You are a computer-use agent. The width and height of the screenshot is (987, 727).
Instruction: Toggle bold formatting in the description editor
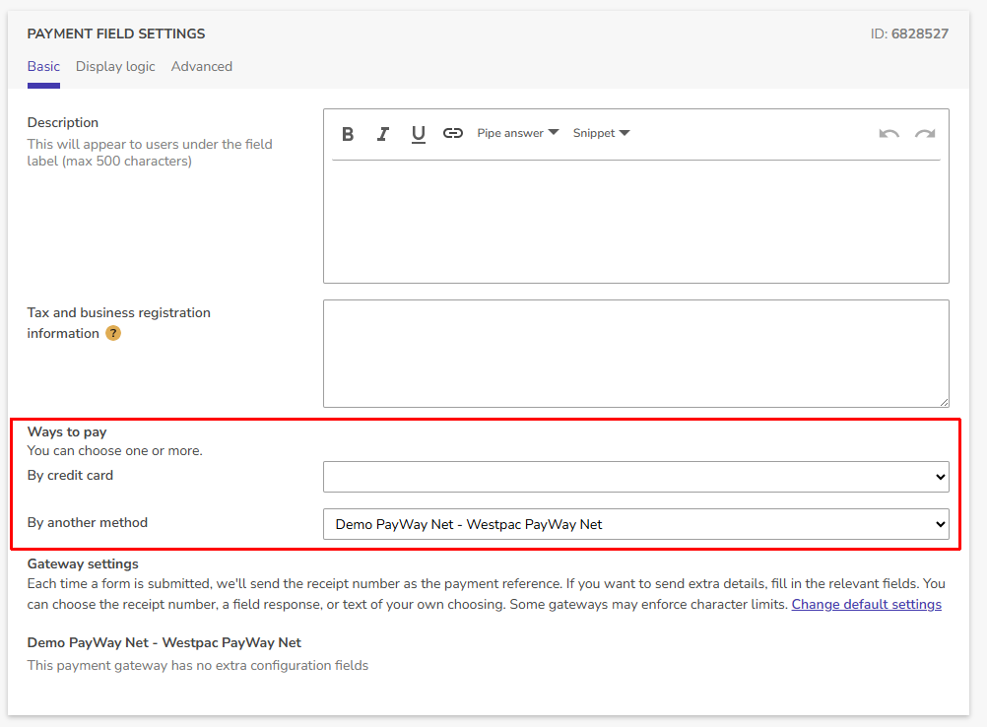click(348, 133)
